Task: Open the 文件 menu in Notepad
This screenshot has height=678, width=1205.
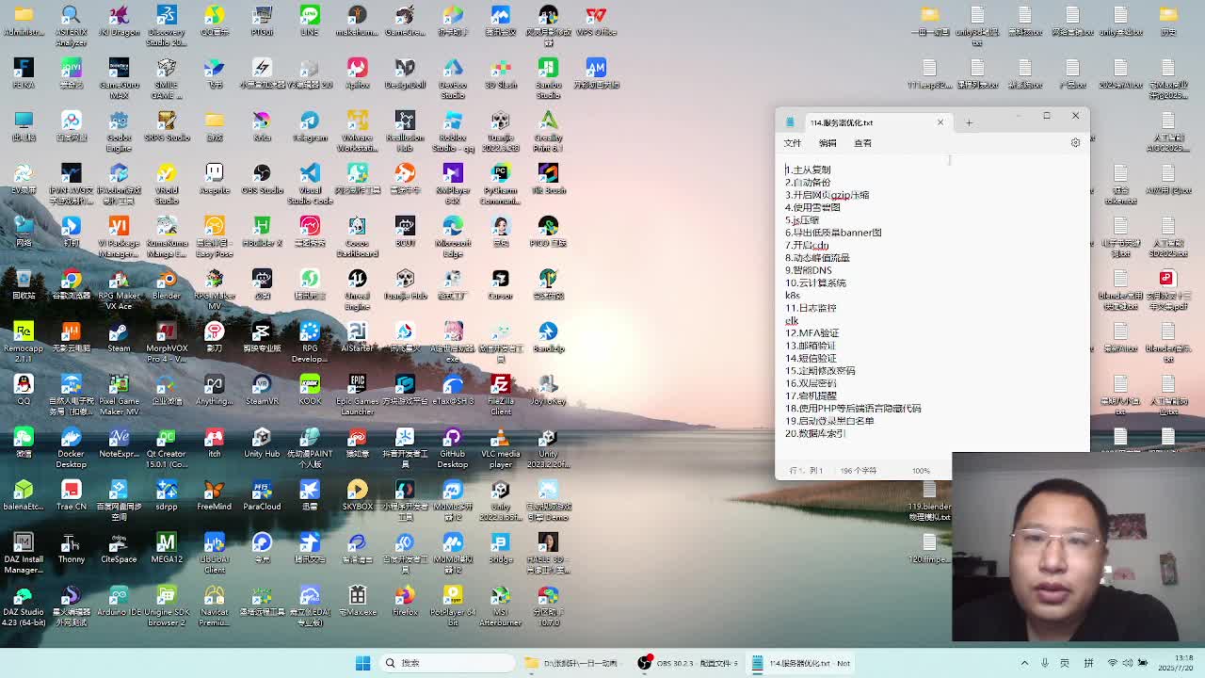Action: coord(793,143)
